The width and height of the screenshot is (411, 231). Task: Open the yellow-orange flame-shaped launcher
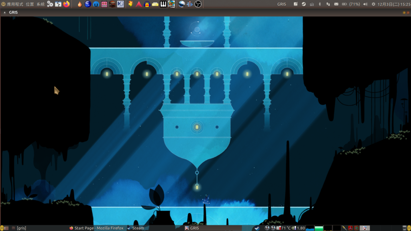130,4
